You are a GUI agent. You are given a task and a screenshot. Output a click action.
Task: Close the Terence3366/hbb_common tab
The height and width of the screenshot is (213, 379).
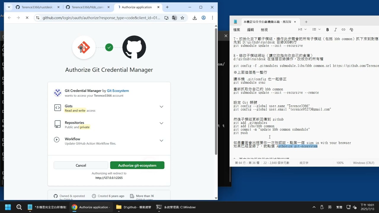pos(108,7)
